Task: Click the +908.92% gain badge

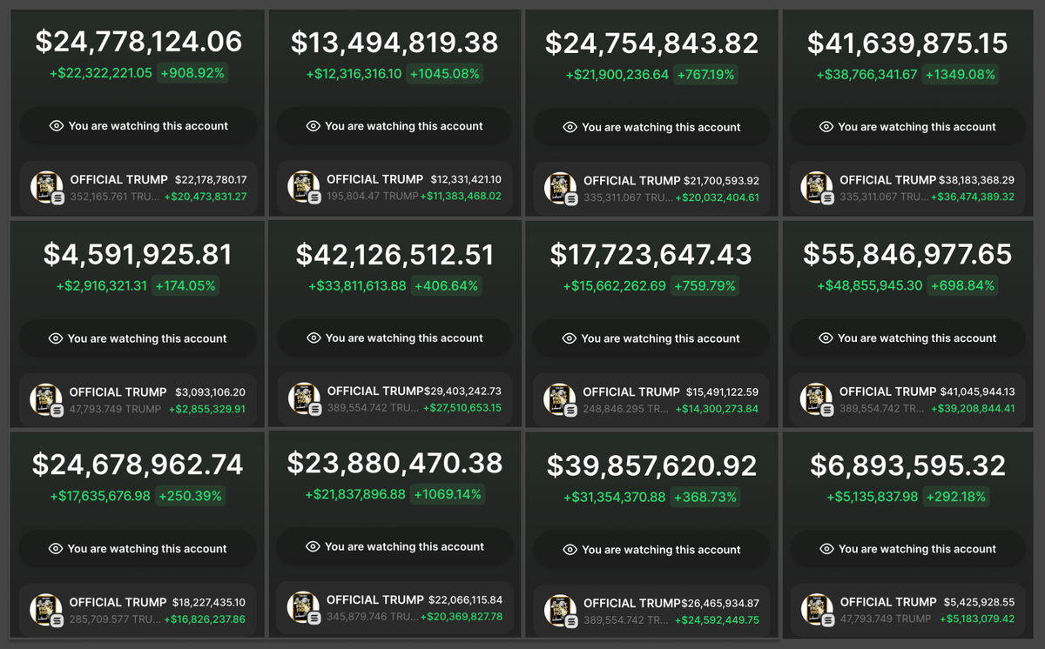Action: coord(192,73)
